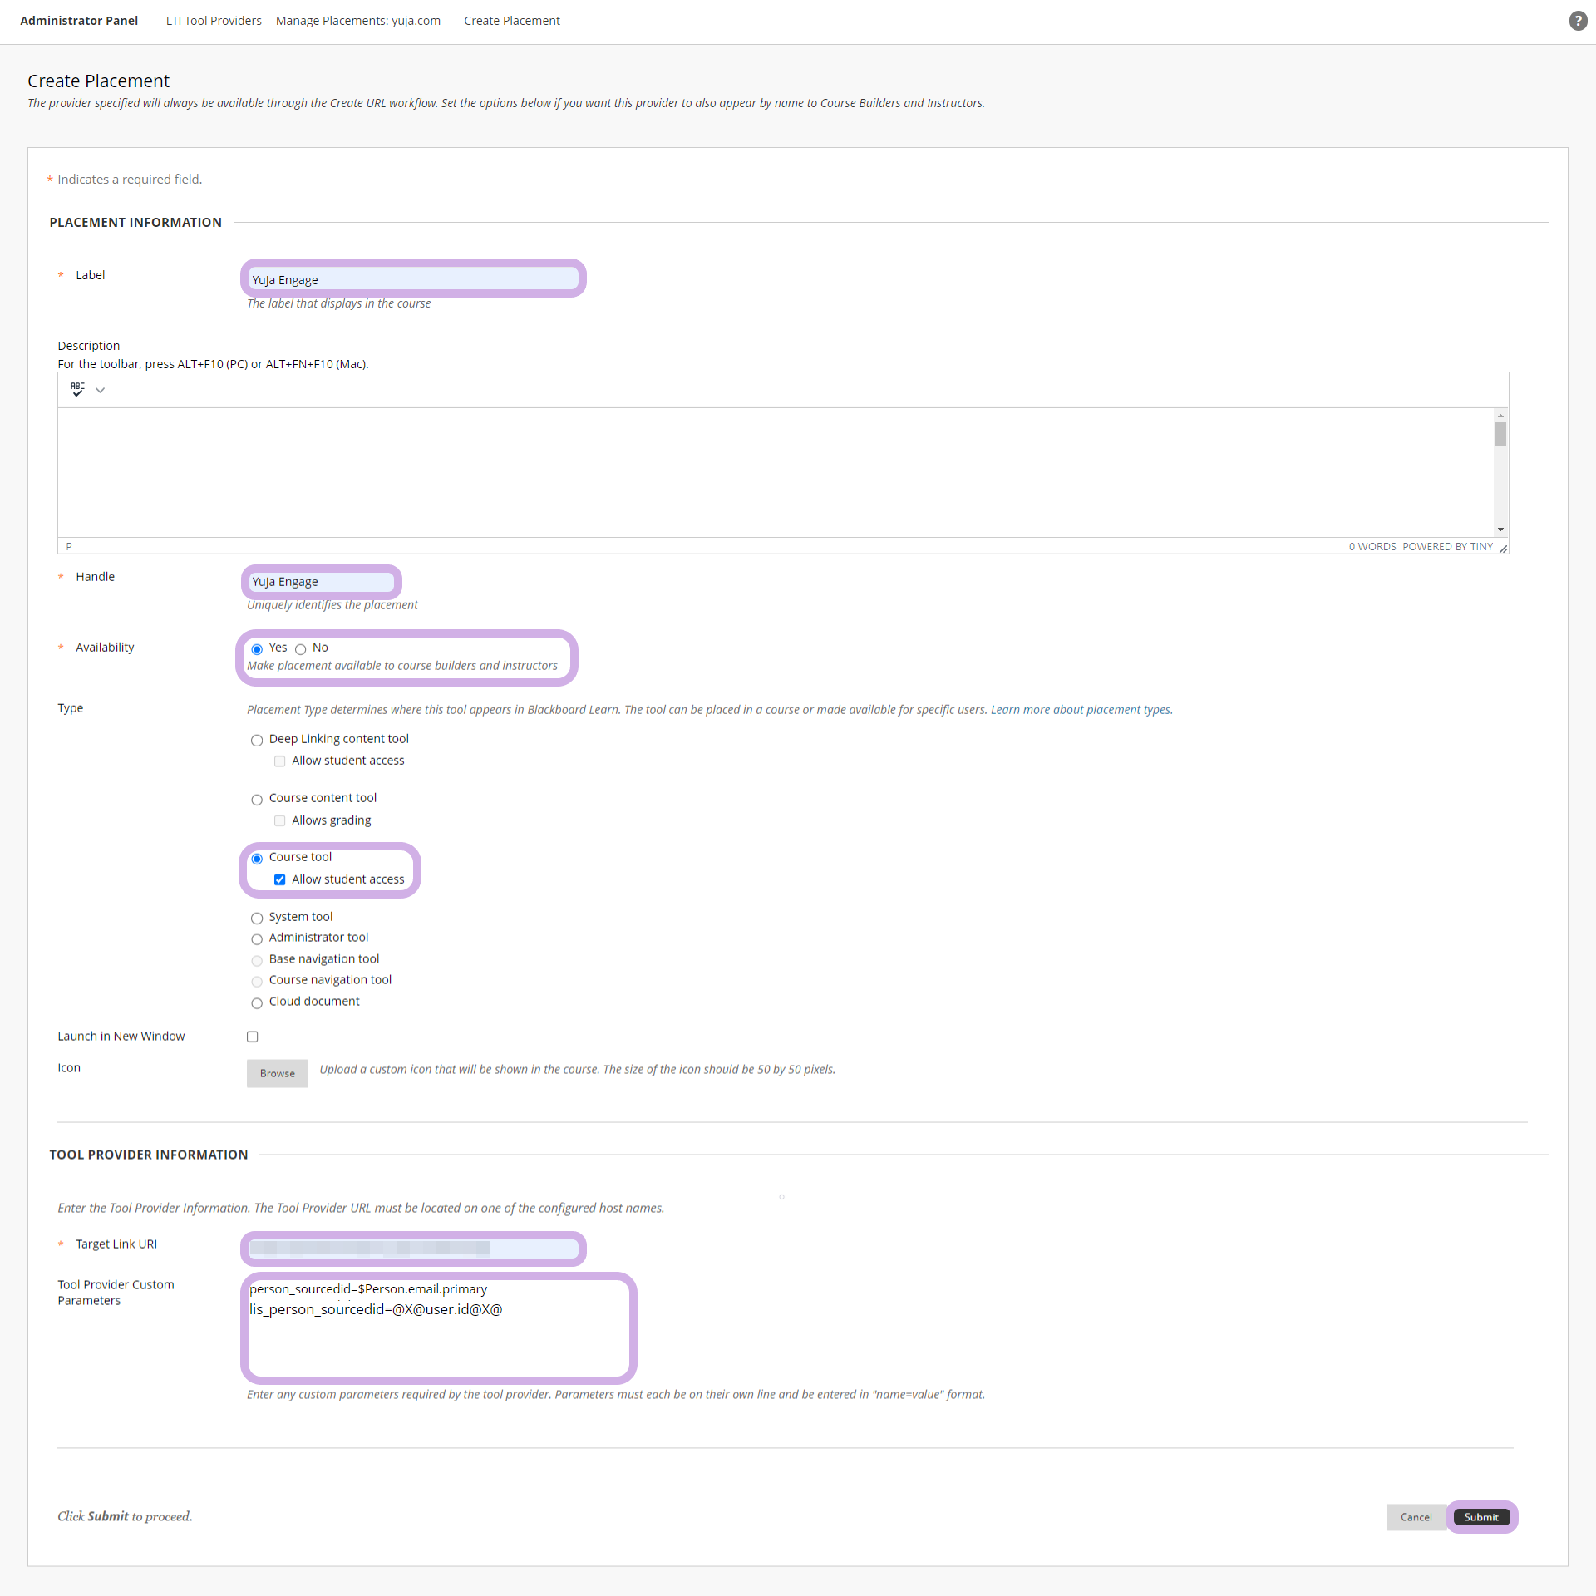
Task: Click the spellcheck ABC icon
Action: pos(77,389)
